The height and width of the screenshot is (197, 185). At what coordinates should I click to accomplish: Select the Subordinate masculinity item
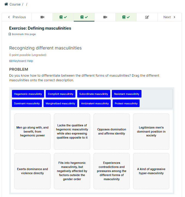coord(94,94)
